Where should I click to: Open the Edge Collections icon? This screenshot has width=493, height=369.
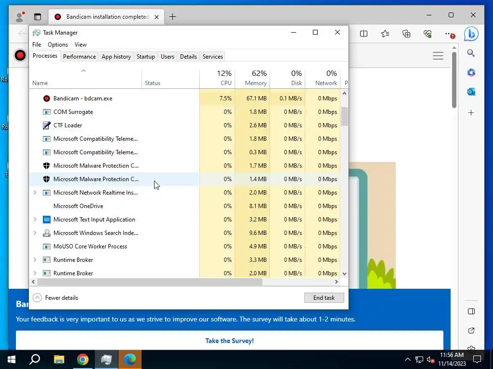click(406, 34)
